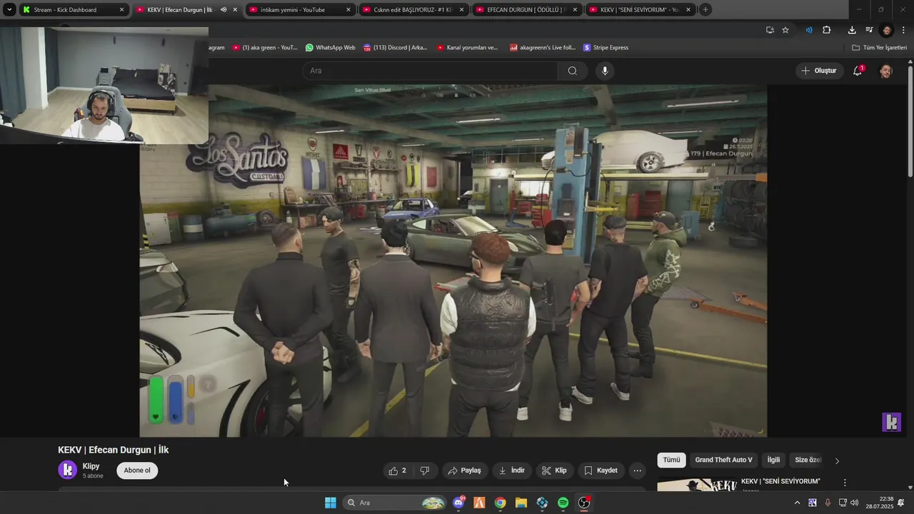This screenshot has height=514, width=914.
Task: Open more actions ellipsis under video
Action: tap(638, 470)
